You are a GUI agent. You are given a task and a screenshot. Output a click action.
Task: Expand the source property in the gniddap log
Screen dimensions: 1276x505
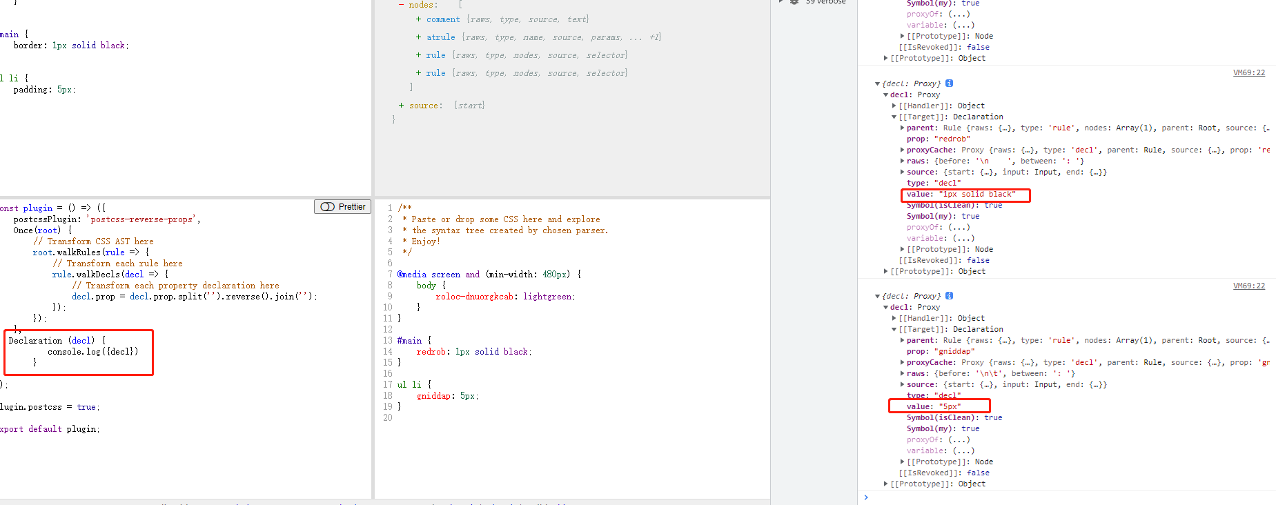(x=903, y=384)
